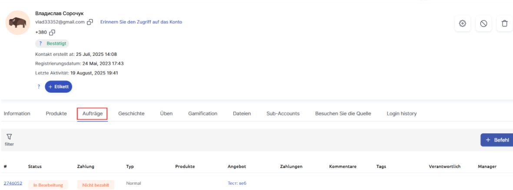This screenshot has height=190, width=513.
Task: Click the 'Normal' order type cell
Action: [133, 183]
